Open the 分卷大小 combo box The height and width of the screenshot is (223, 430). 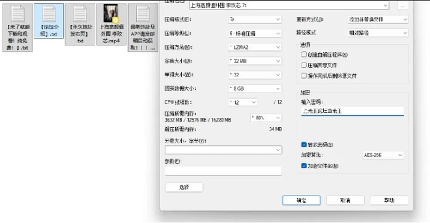223,150
